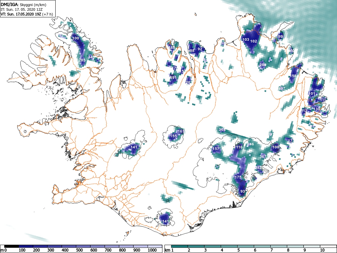Click the visibility value '497' in east Iceland
This screenshot has height=253, width=337.
pyautogui.click(x=282, y=88)
